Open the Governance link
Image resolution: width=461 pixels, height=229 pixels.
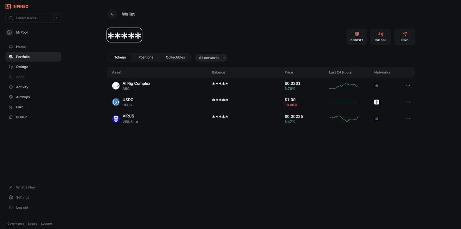pos(16,224)
